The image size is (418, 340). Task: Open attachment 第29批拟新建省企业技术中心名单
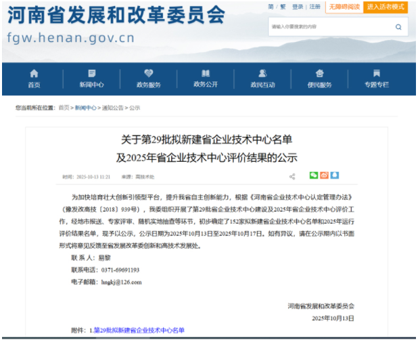coord(139,330)
